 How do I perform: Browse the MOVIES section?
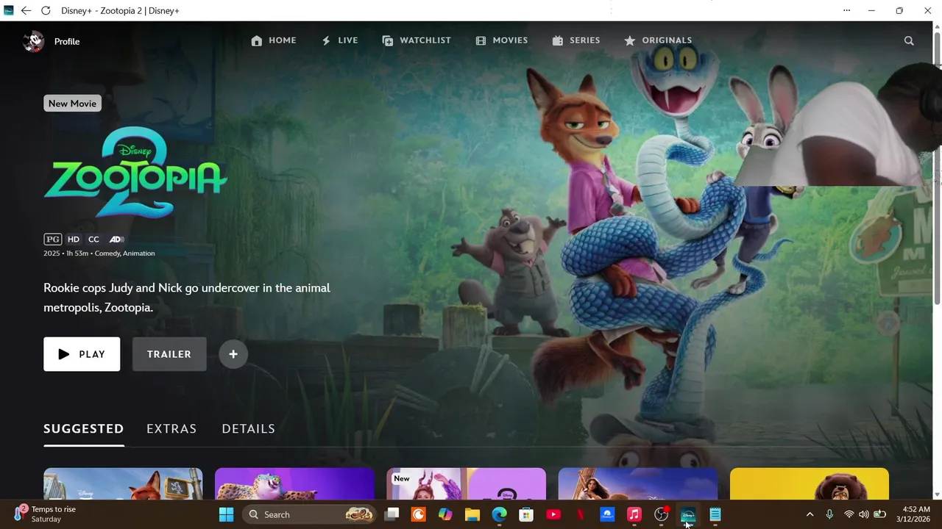(501, 40)
